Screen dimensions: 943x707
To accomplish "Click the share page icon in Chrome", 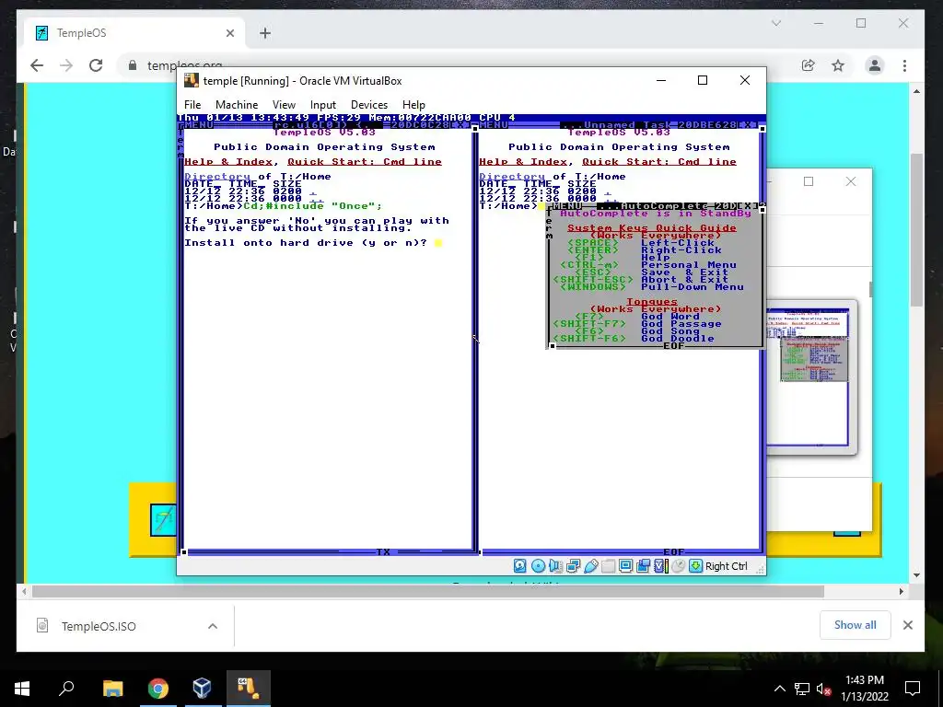I will pyautogui.click(x=809, y=65).
